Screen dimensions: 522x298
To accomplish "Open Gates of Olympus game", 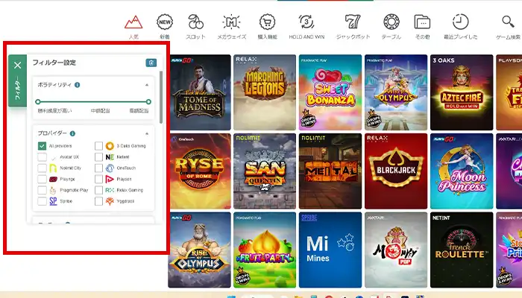I will pyautogui.click(x=396, y=92).
